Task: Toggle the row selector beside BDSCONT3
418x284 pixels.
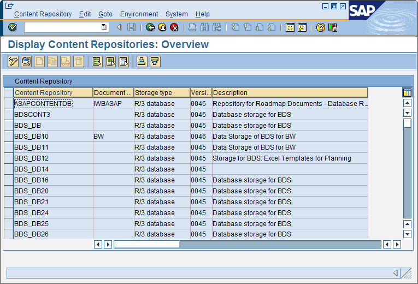Action: [8, 115]
